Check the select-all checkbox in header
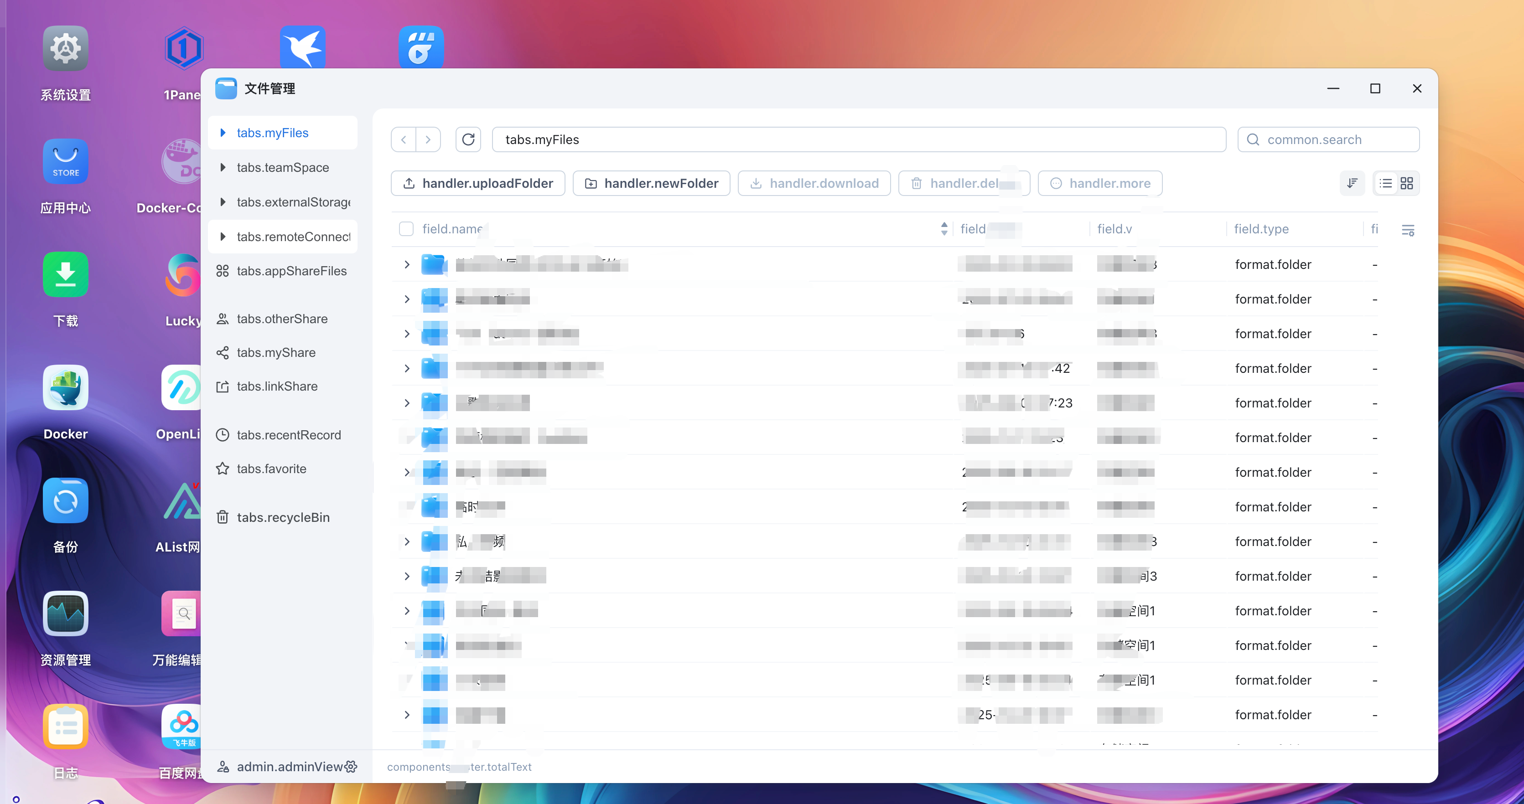1524x804 pixels. (x=406, y=229)
